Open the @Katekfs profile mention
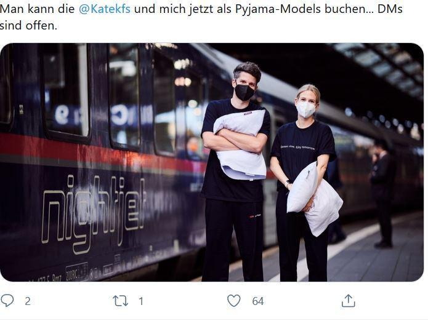The width and height of the screenshot is (428, 321). click(x=105, y=9)
